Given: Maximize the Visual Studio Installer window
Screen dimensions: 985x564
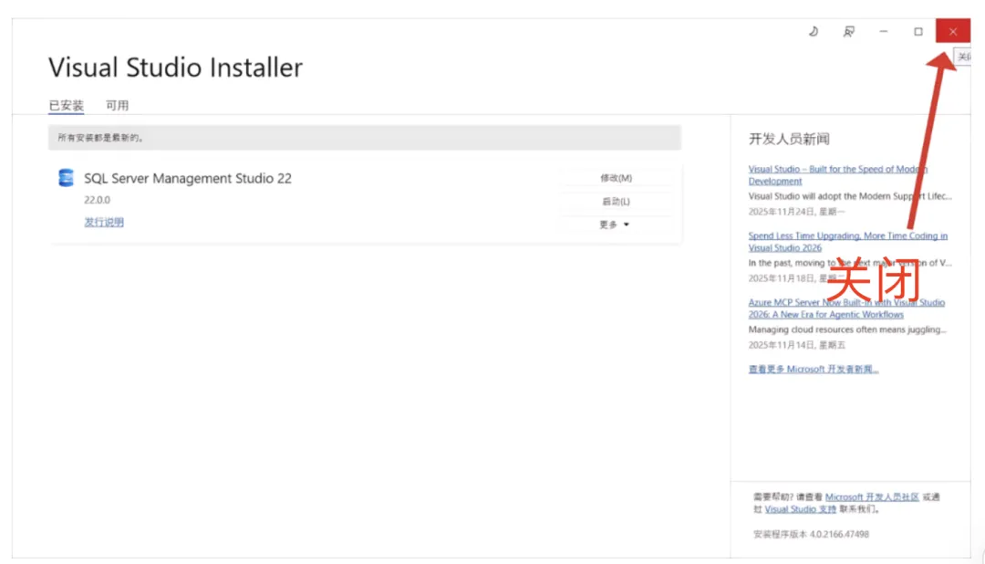Looking at the screenshot, I should 918,31.
